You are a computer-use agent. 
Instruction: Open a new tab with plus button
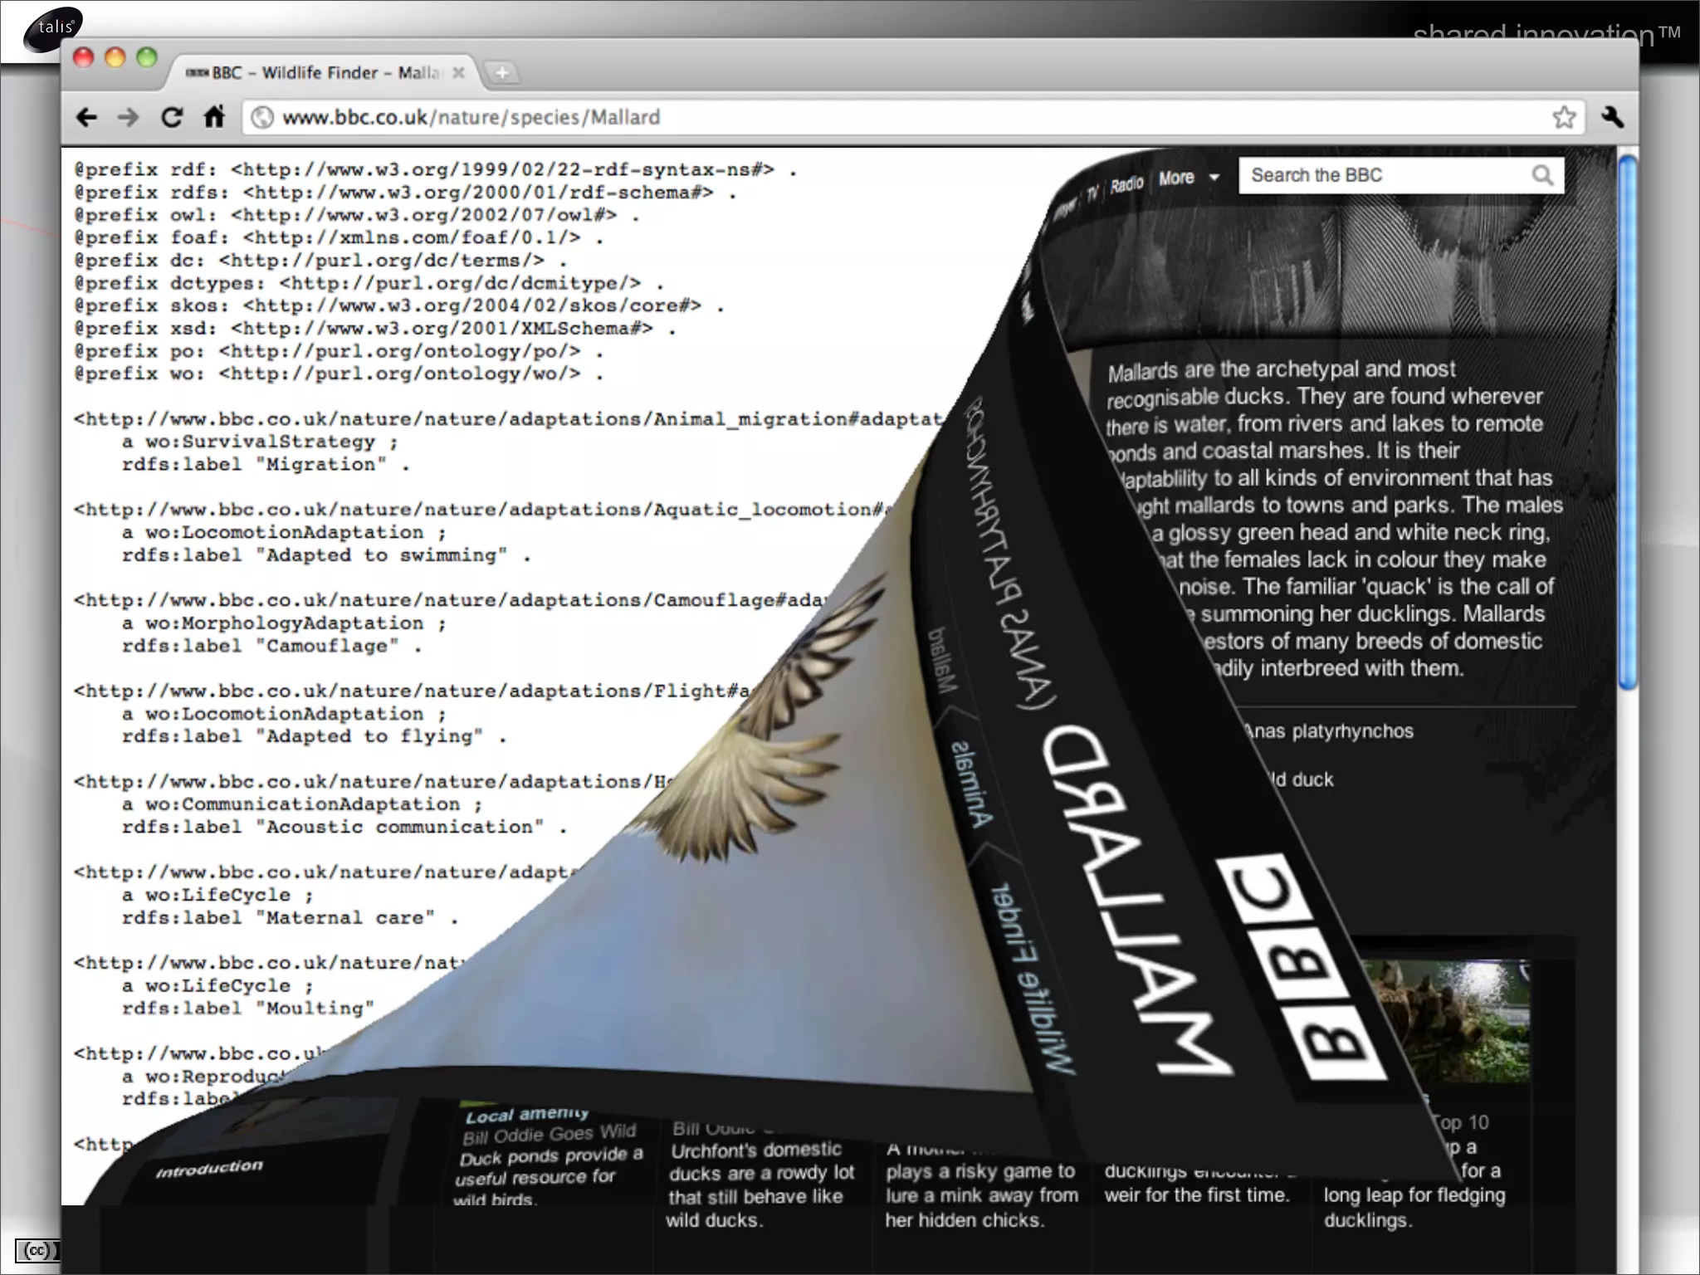click(x=501, y=73)
